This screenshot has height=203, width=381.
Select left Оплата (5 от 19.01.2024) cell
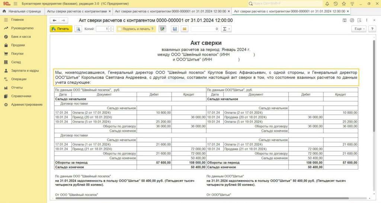(104, 122)
